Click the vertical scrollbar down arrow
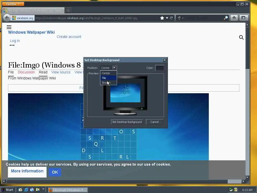This screenshot has width=257, height=193. pos(247,177)
